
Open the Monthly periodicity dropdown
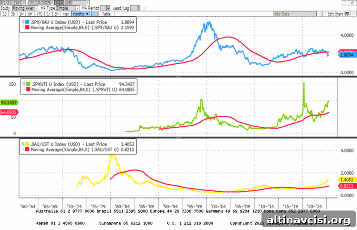pyautogui.click(x=81, y=14)
